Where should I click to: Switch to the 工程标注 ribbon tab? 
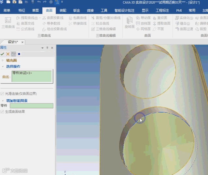coord(162,10)
